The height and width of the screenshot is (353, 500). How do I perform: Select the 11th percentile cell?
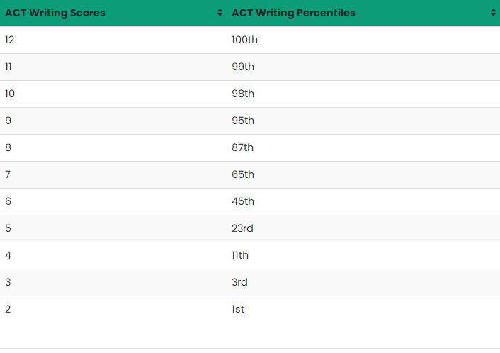coord(363,255)
